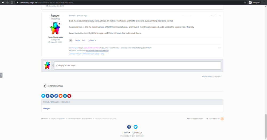Open the Options dropdown on the post

(92, 40)
